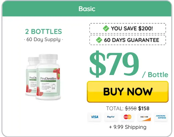The height and width of the screenshot is (137, 174).
Task: Click the green checkmark beside YOU SAVE $200
Action: pyautogui.click(x=106, y=28)
